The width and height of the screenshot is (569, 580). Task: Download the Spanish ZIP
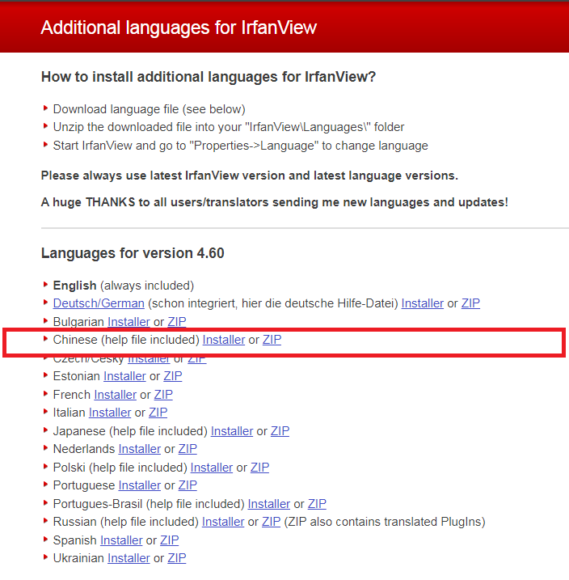point(170,540)
